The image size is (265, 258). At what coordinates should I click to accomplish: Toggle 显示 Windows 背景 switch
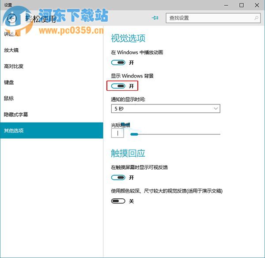pyautogui.click(x=118, y=86)
